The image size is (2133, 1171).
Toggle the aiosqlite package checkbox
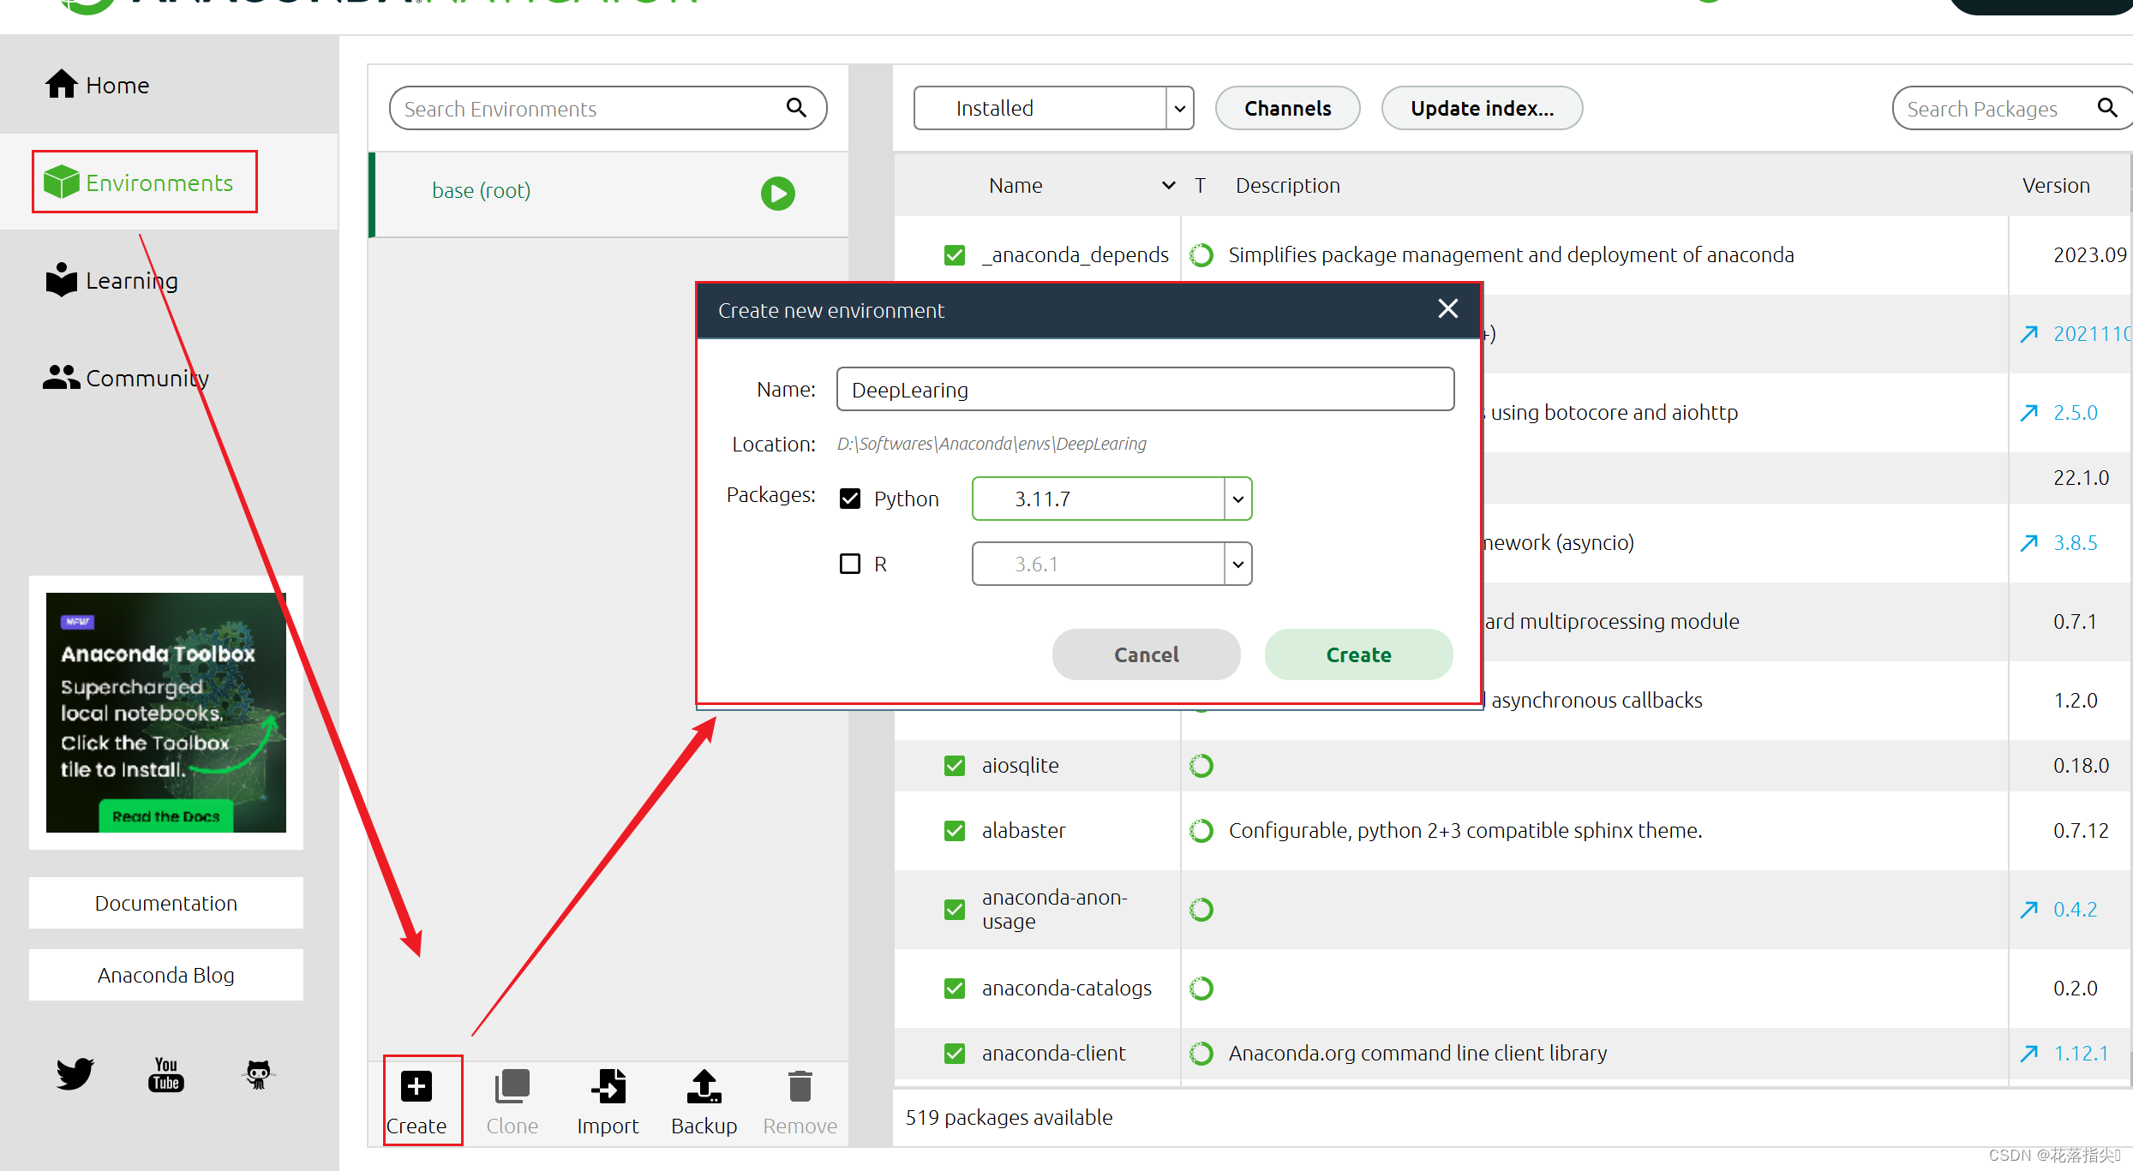pos(955,766)
